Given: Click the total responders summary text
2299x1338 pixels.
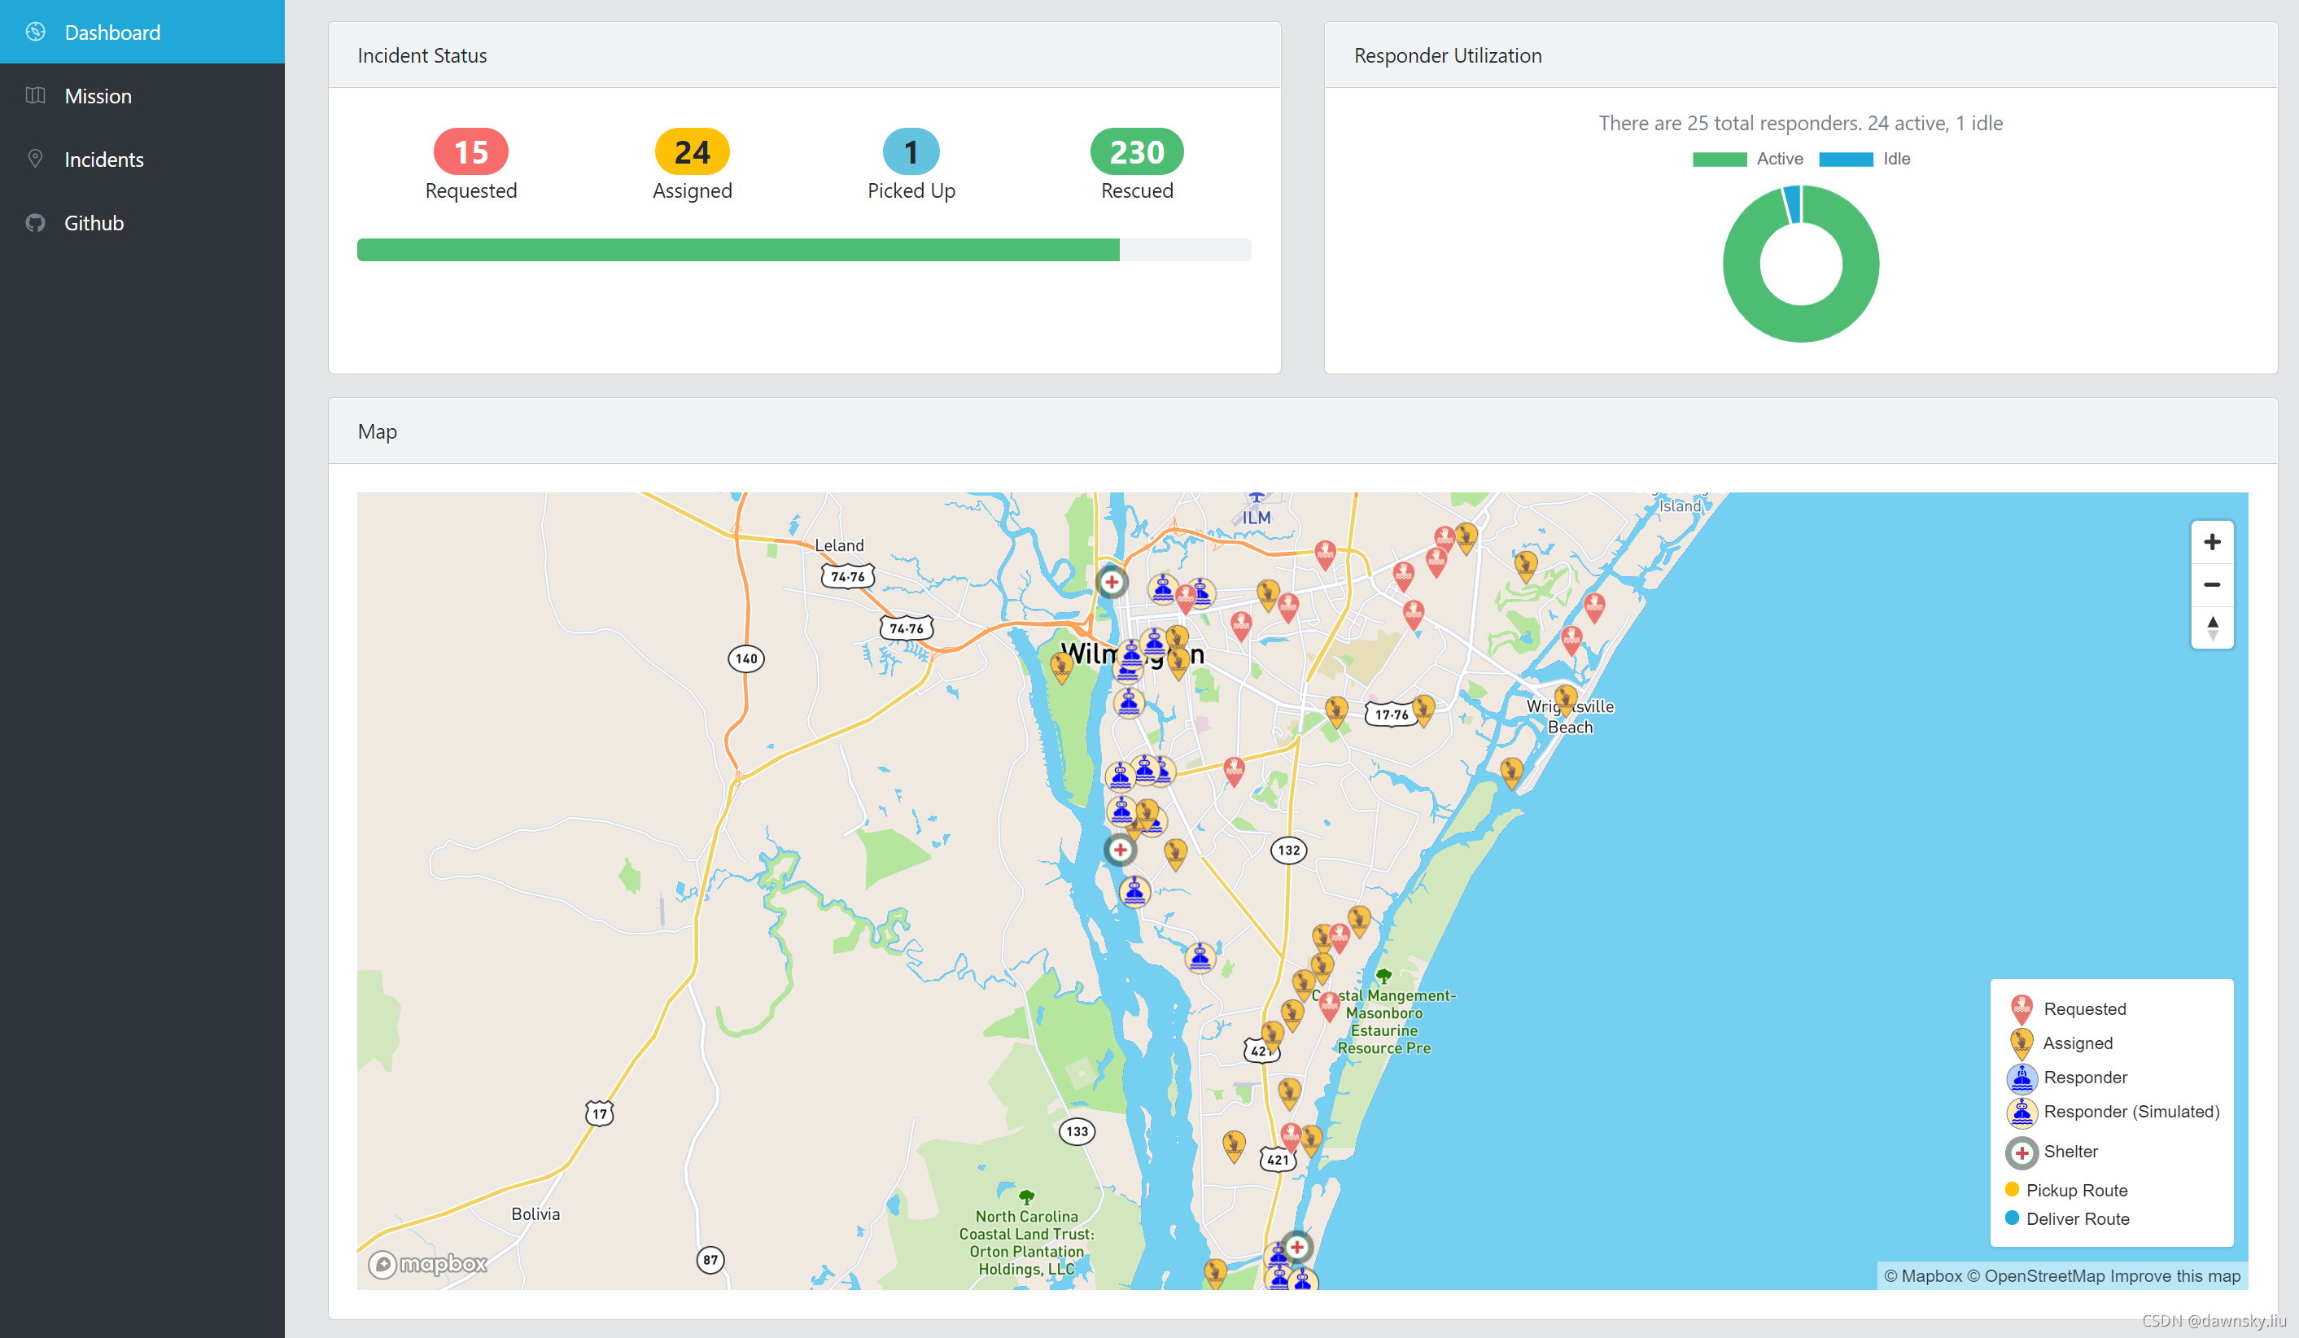Looking at the screenshot, I should coord(1801,123).
